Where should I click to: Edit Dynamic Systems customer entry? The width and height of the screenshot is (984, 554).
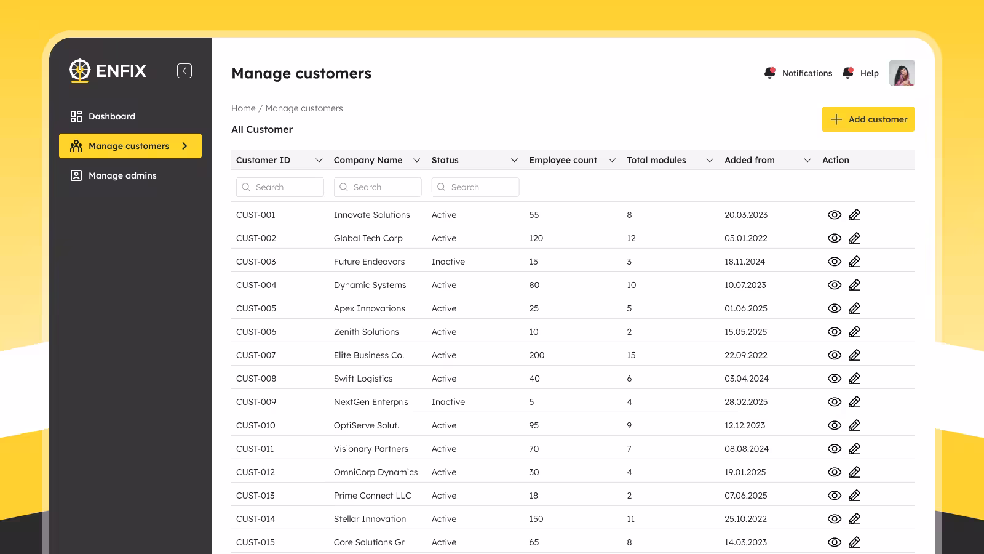[854, 285]
